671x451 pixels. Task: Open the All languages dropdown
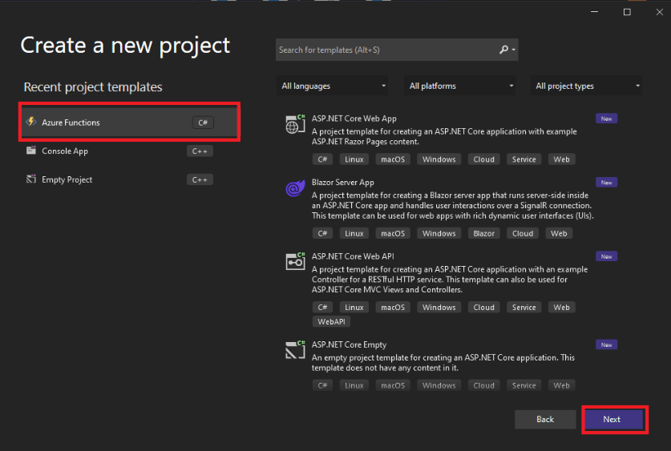333,86
